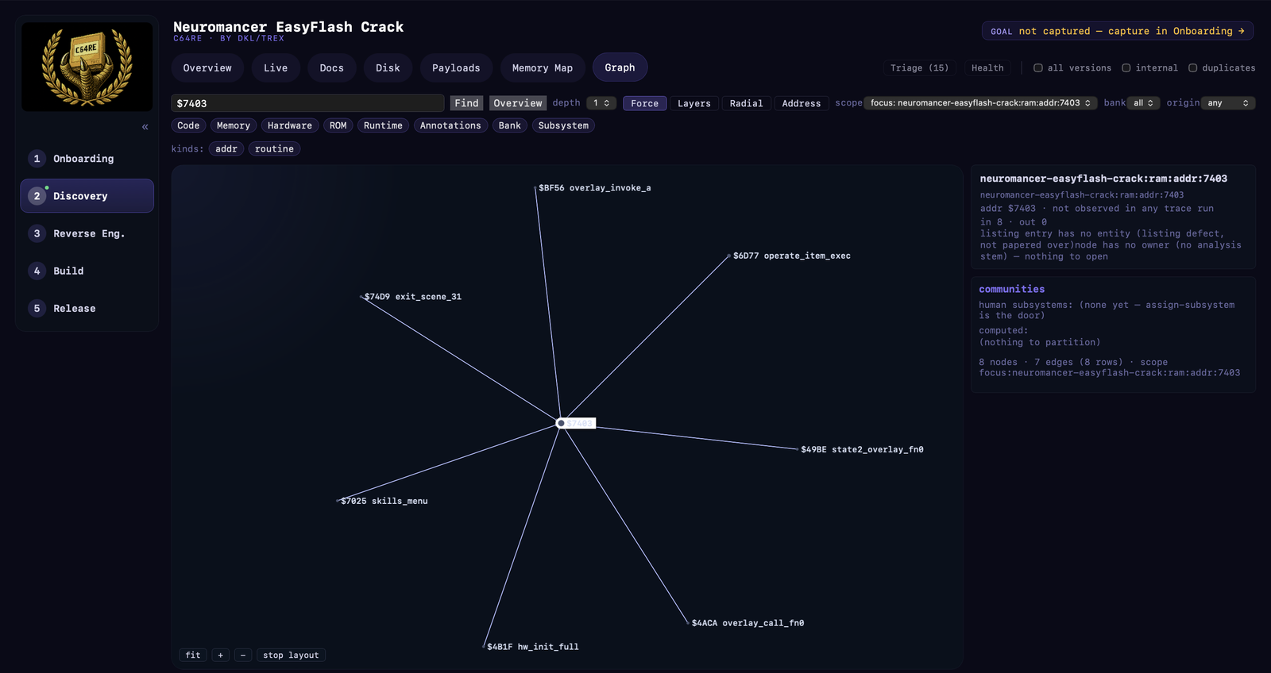Collapse the sidebar with the double chevron
This screenshot has width=1271, height=673.
(145, 127)
